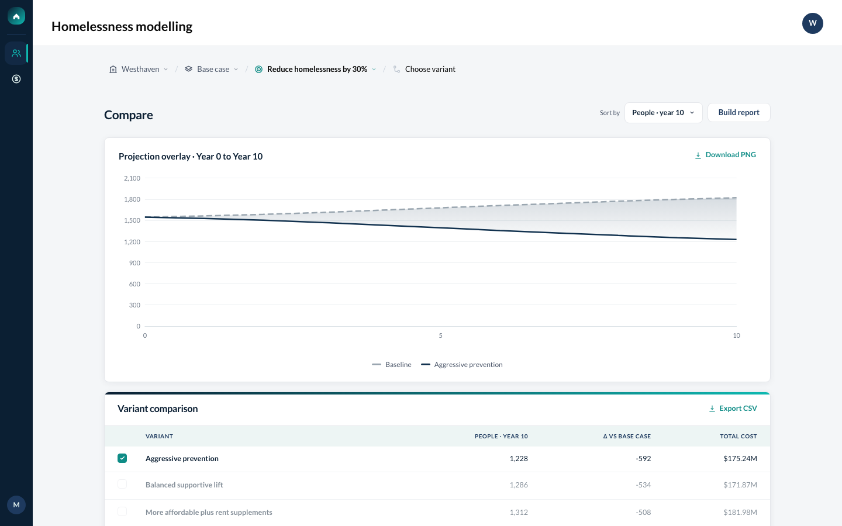The width and height of the screenshot is (842, 526).
Task: Click the W user avatar
Action: click(x=813, y=23)
